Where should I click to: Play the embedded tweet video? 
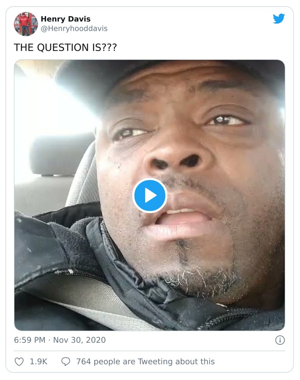click(150, 195)
